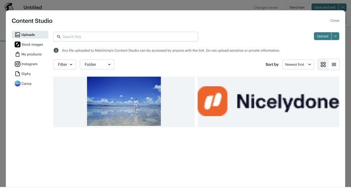Expand the Upload dropdown arrow
This screenshot has width=351, height=189.
335,36
